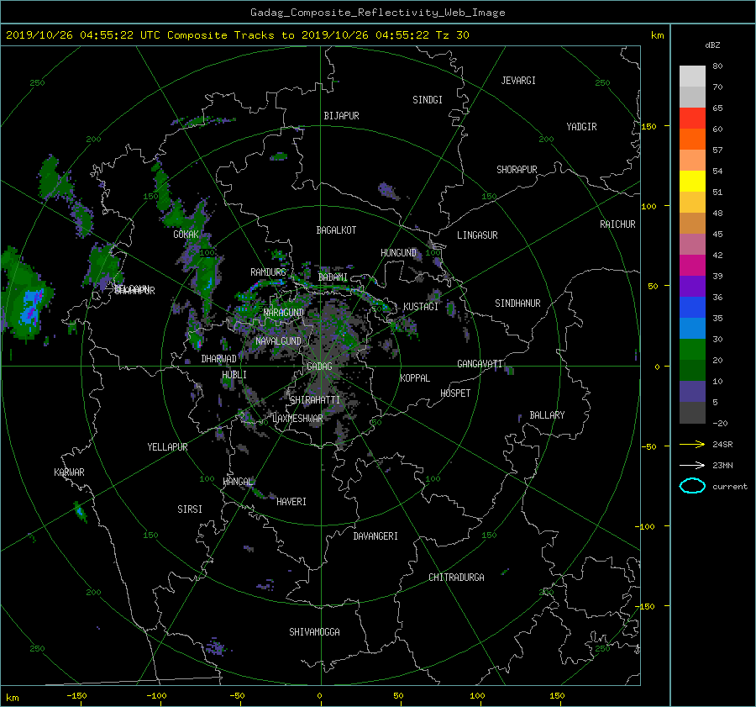
Task: Select the pink 42-45 dBZ band
Action: 692,245
